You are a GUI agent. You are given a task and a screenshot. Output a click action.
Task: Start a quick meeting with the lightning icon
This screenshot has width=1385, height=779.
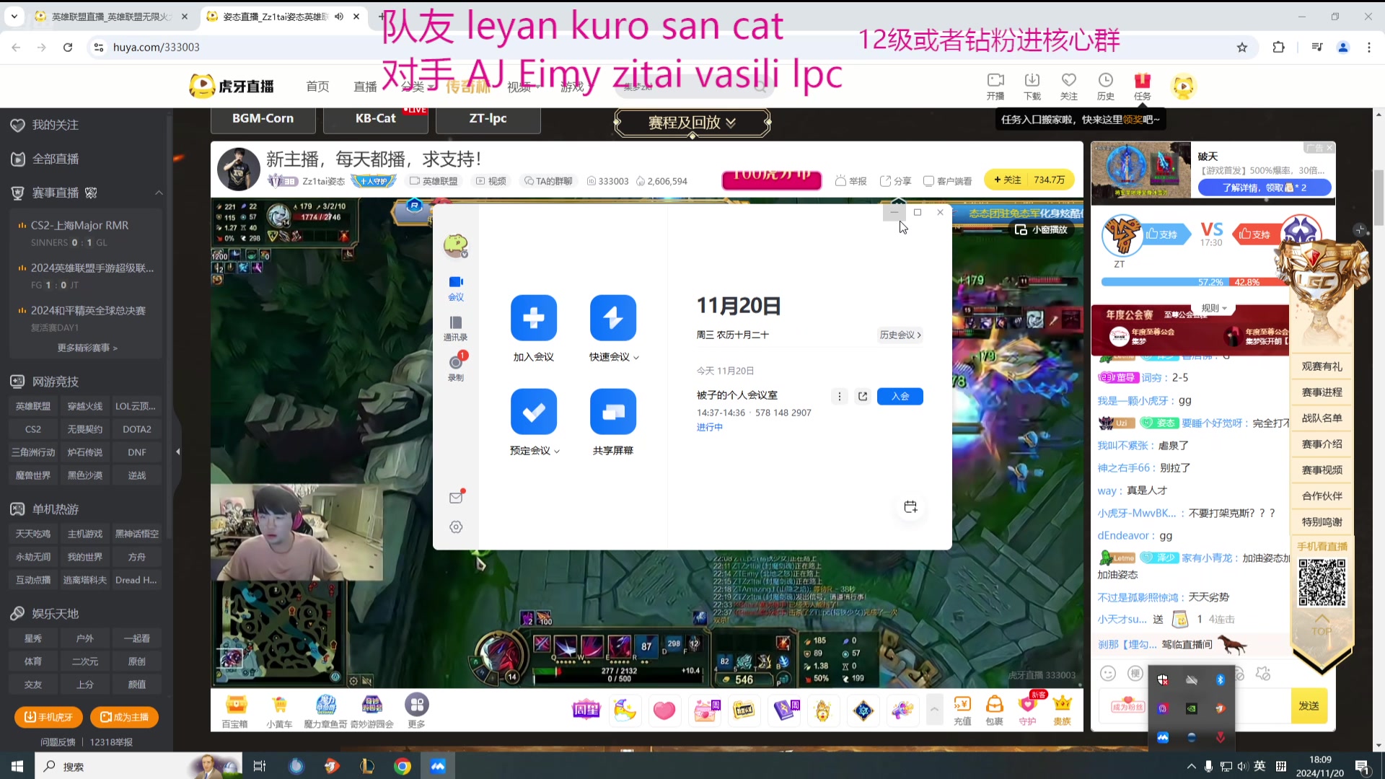point(613,317)
